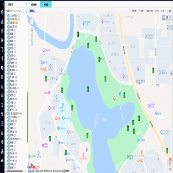Click device marker east of the yellow main road
173x173 pixels.
click(153, 70)
